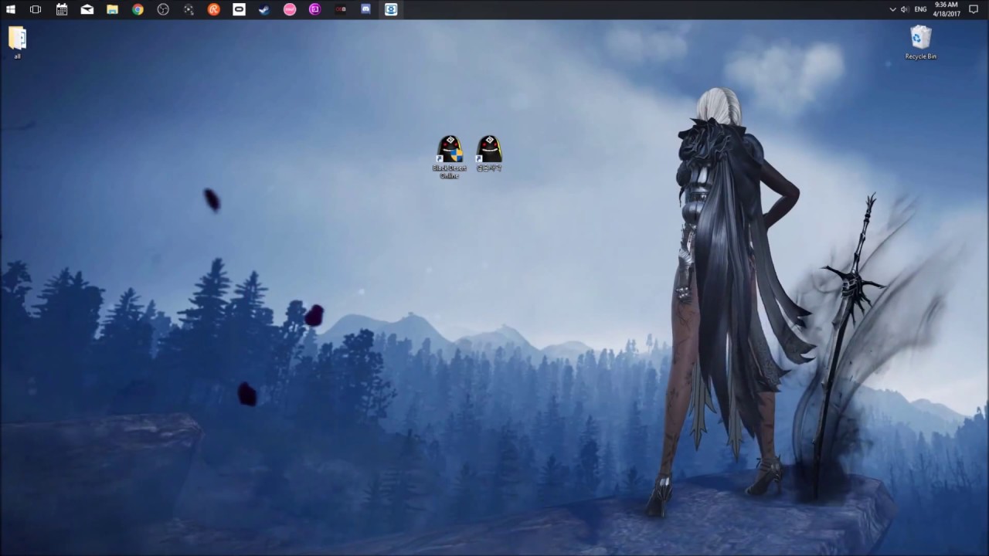Image resolution: width=989 pixels, height=556 pixels.
Task: Show hidden system tray icons
Action: coord(892,9)
